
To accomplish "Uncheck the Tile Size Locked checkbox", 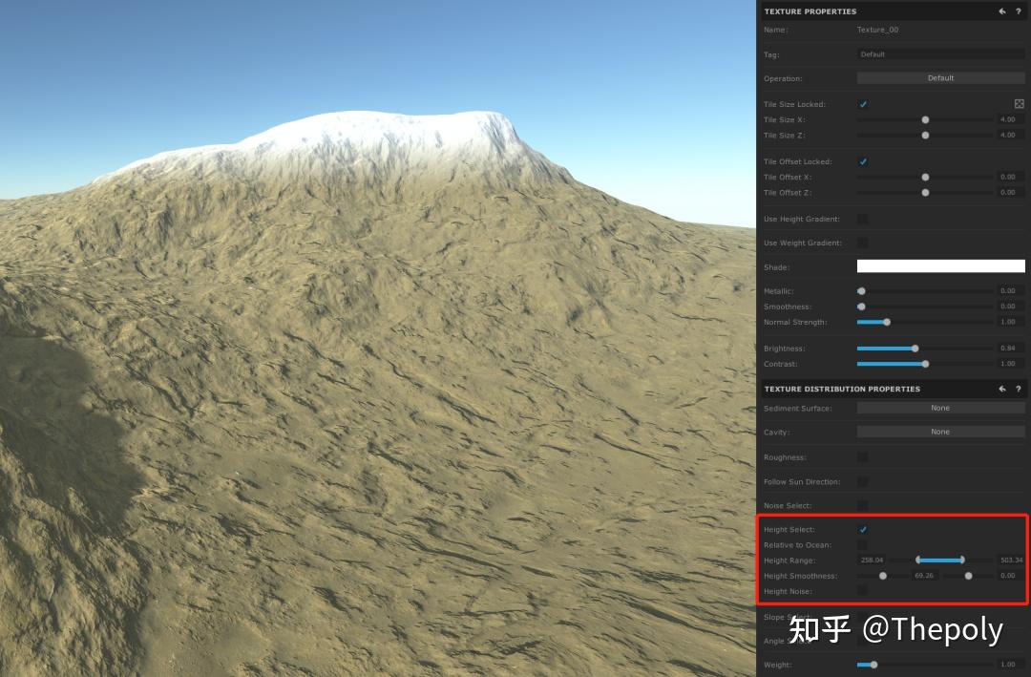I will pos(863,104).
